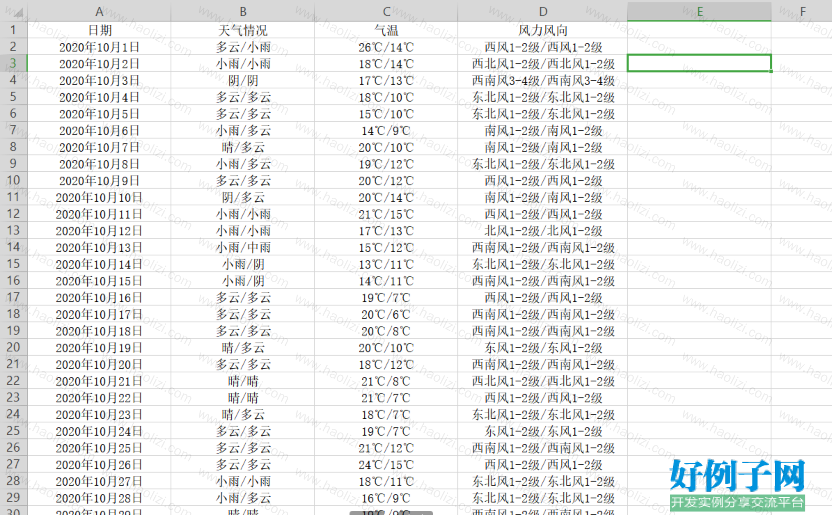
Task: Click the horizontal scrollbar at bottom
Action: 391,513
